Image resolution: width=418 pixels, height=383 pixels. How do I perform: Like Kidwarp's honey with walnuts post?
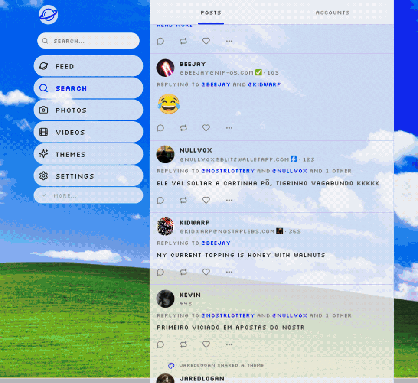tap(206, 272)
